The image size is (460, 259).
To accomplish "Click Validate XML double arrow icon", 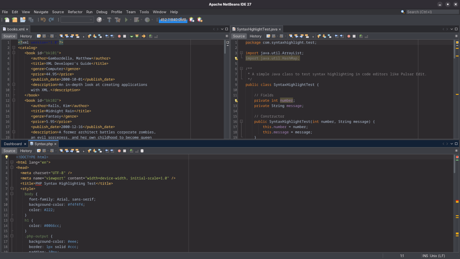I will click(x=137, y=36).
